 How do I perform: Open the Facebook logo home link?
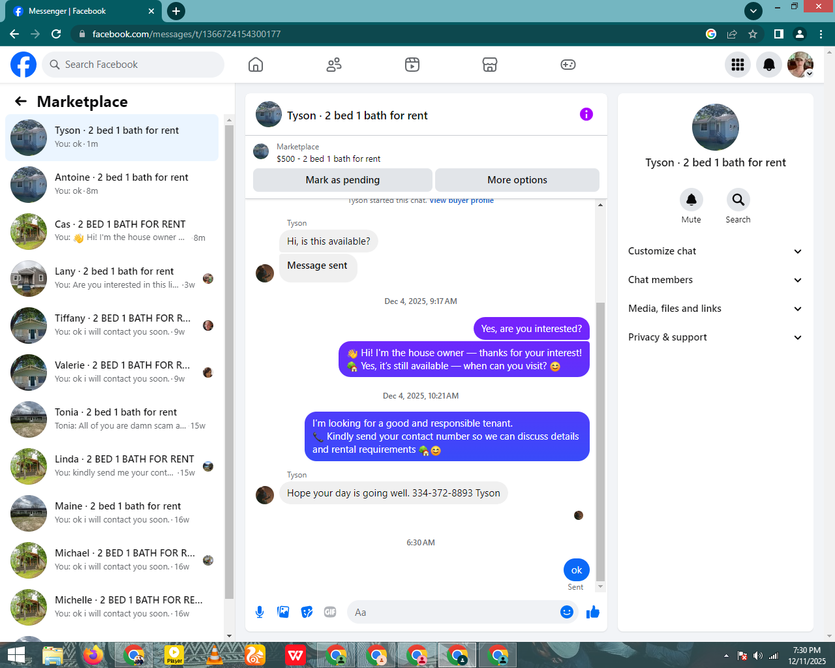[x=23, y=65]
